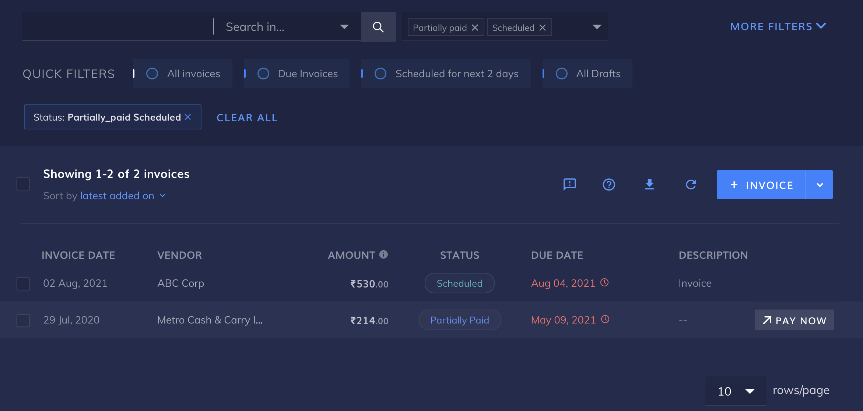Image resolution: width=863 pixels, height=411 pixels.
Task: Tick the select-all invoices checkbox
Action: tap(23, 184)
